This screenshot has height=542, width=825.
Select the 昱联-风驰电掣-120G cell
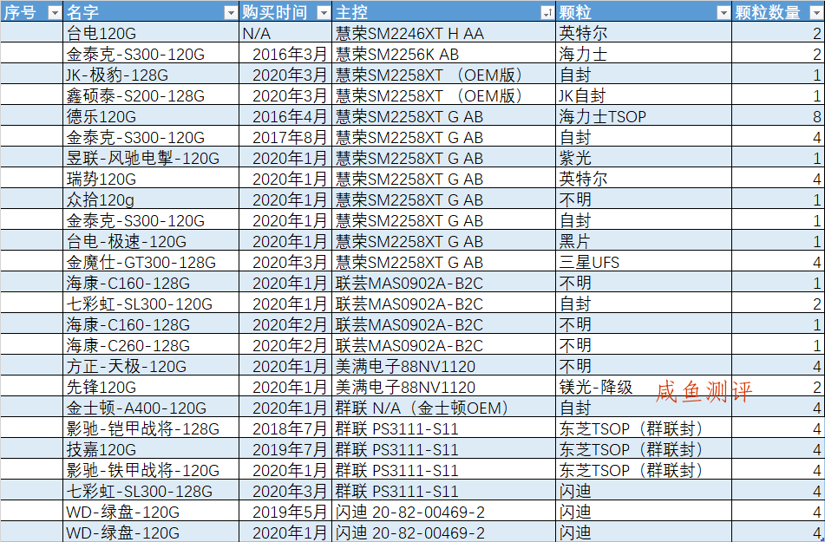click(151, 158)
